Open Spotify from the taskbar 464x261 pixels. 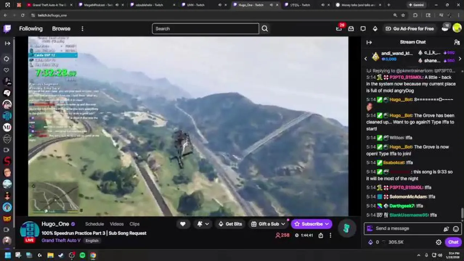click(x=82, y=255)
